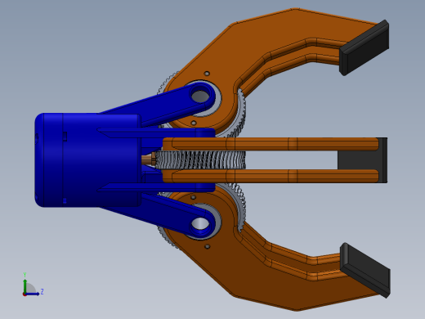Click the Y axis of the orientation triad
Screen dimensions: 425x319
coord(25,285)
